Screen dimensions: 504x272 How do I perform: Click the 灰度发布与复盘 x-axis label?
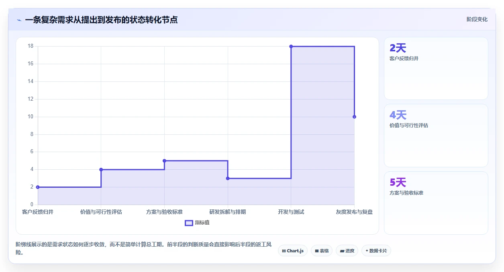point(354,212)
